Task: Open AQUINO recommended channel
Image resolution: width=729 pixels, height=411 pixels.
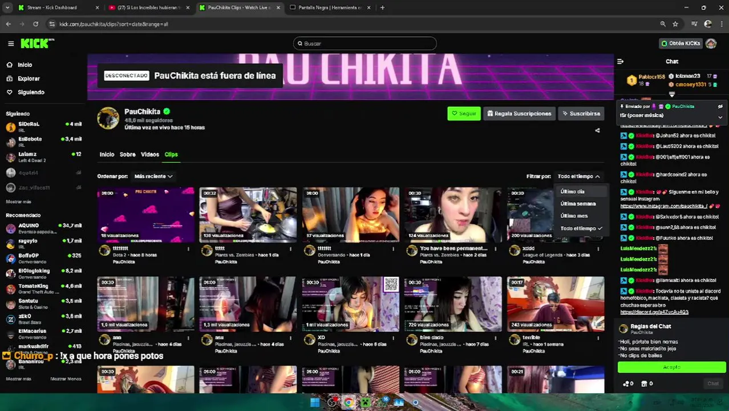Action: tap(43, 228)
